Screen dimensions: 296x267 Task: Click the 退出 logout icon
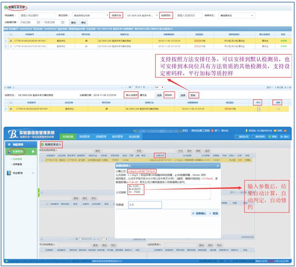[282, 136]
